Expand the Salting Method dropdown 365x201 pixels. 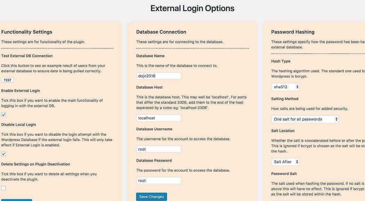coord(305,119)
